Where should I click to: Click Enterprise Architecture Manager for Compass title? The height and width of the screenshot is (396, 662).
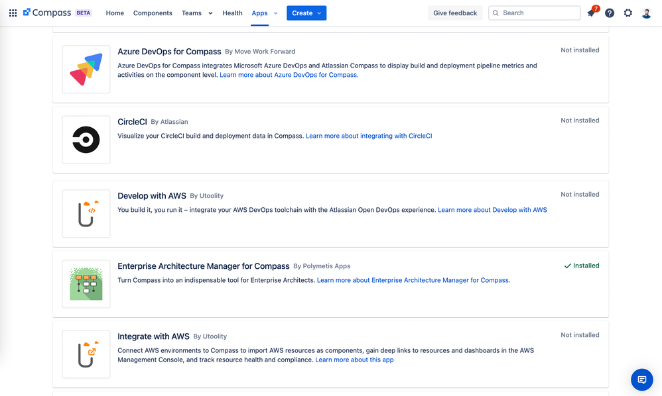(204, 266)
